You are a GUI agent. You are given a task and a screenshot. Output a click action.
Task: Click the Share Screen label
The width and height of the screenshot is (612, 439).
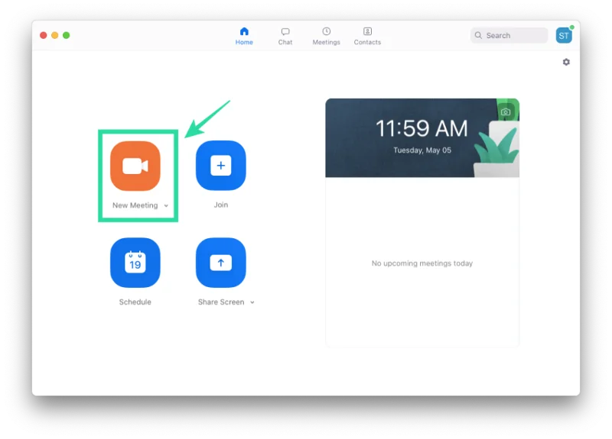pyautogui.click(x=221, y=302)
